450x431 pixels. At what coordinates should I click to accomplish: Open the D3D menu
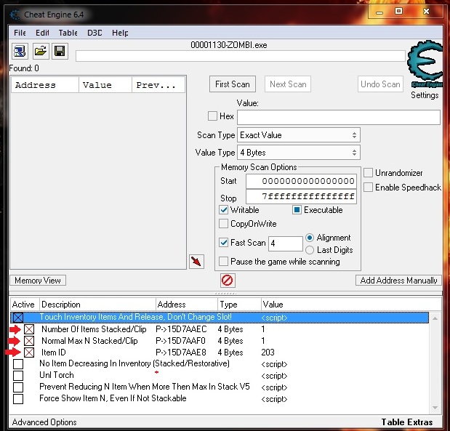click(95, 33)
